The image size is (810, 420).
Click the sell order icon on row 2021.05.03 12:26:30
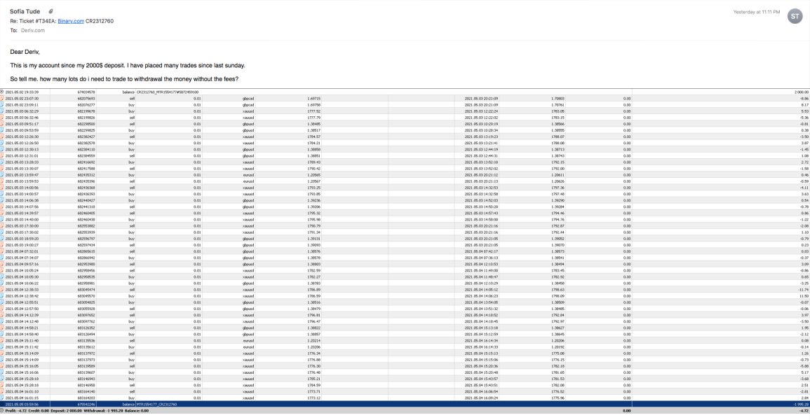point(2,136)
